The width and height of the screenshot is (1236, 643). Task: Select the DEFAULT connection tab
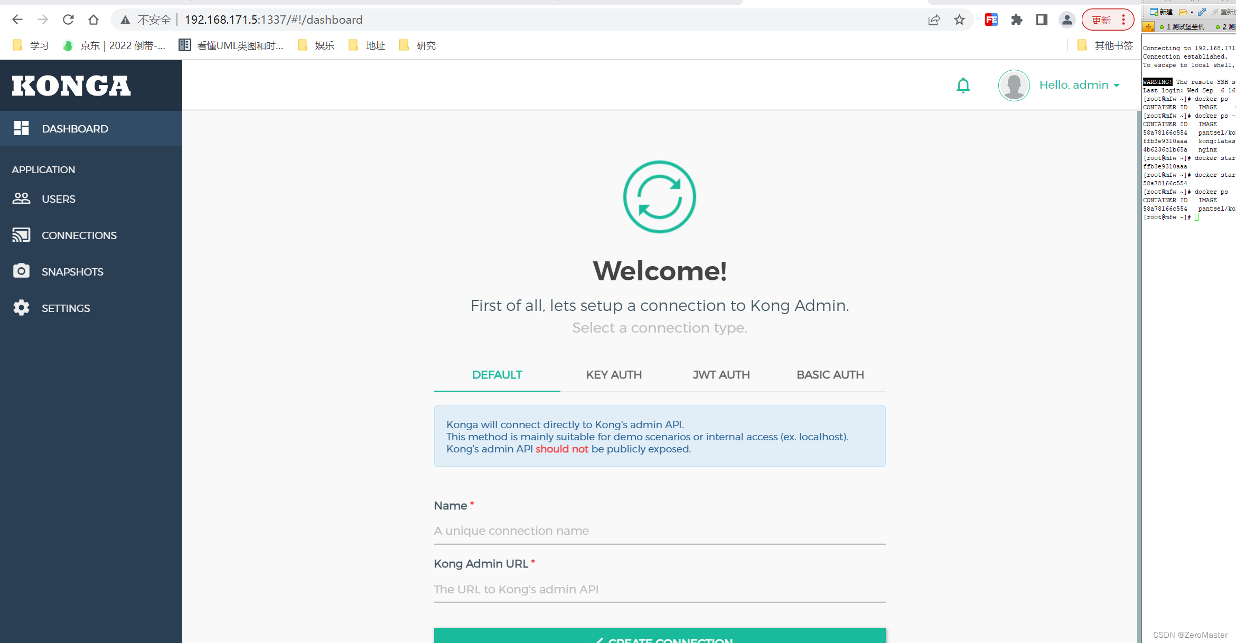[x=497, y=375]
